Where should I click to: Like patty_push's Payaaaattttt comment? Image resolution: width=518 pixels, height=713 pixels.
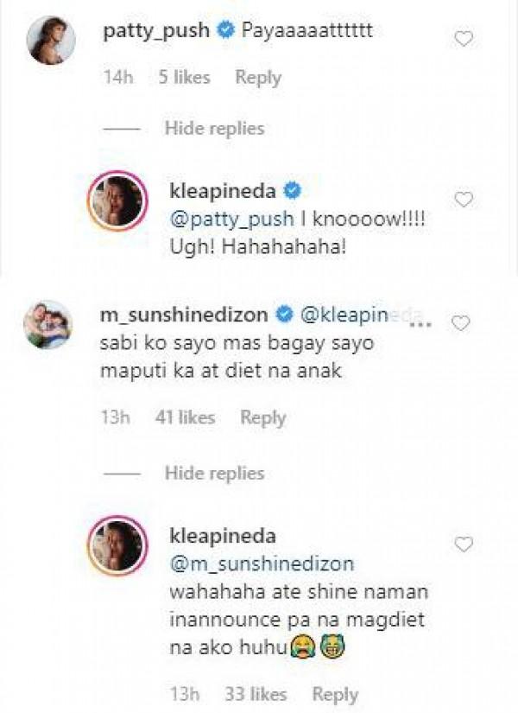point(464,39)
